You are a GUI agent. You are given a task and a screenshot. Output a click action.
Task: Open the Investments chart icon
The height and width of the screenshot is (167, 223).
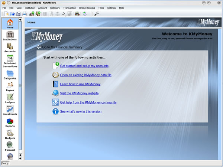(x=10, y=110)
